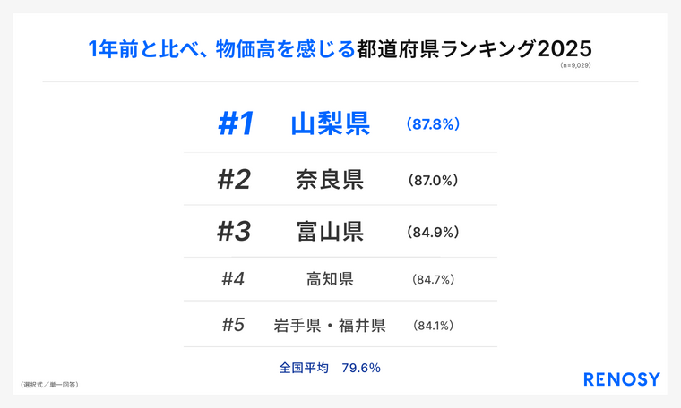681x408 pixels.
Task: Click the #2 rank number
Action: pyautogui.click(x=234, y=180)
